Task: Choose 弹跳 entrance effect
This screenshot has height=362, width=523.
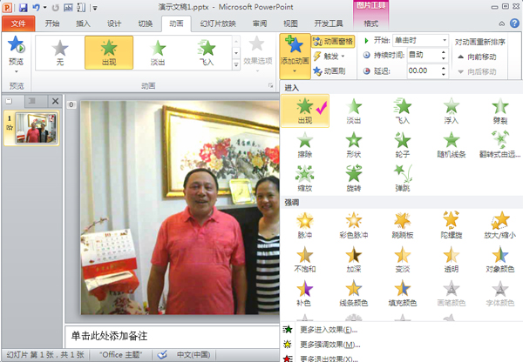Action: pos(403,179)
